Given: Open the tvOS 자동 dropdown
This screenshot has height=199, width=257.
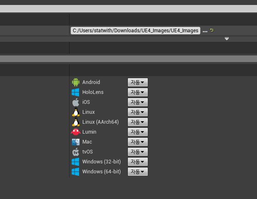Looking at the screenshot, I should 138,152.
